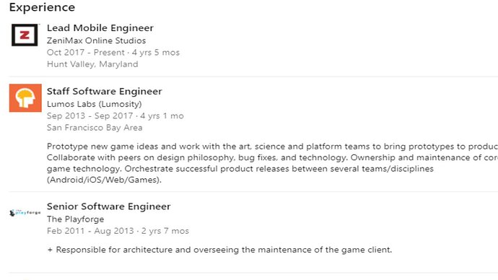Click the Lumosity job description paragraph

click(x=273, y=163)
